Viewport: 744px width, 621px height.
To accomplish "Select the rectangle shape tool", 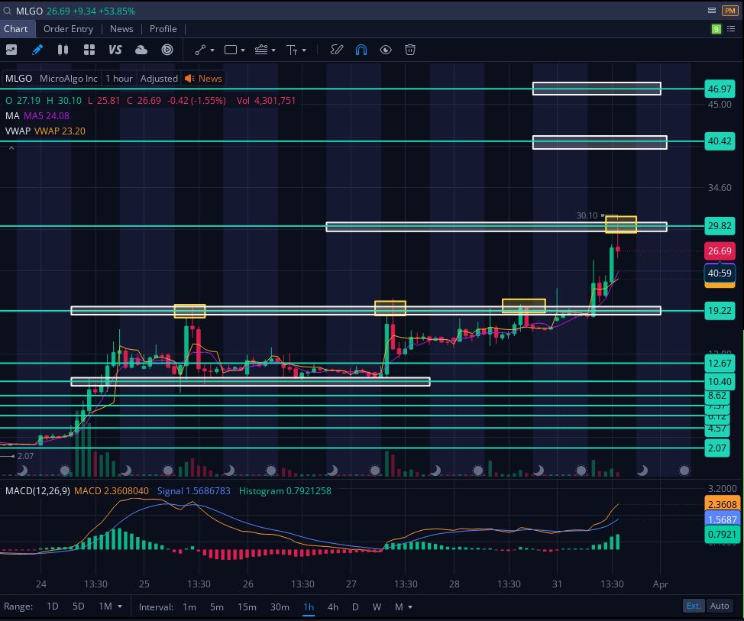I will 231,50.
